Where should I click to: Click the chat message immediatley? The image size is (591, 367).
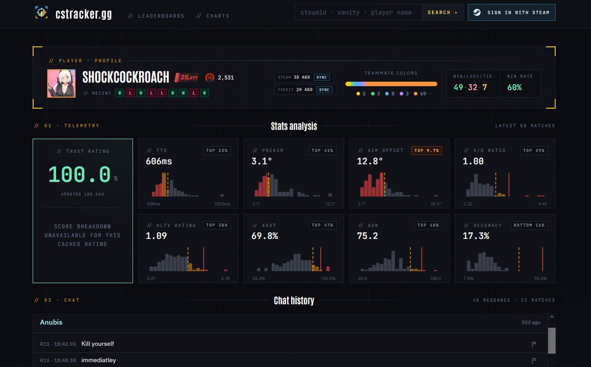coord(98,361)
